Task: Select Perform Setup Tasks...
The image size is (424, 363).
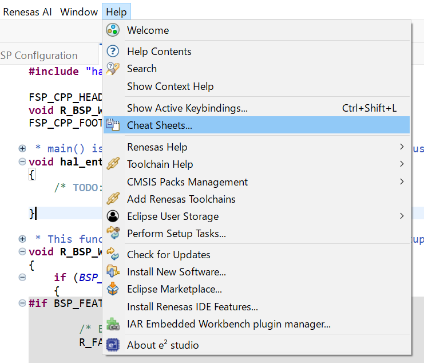Action: pyautogui.click(x=256, y=234)
